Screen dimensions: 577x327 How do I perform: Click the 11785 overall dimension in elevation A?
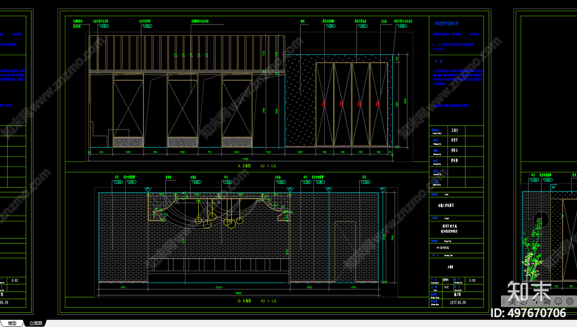[x=245, y=159]
